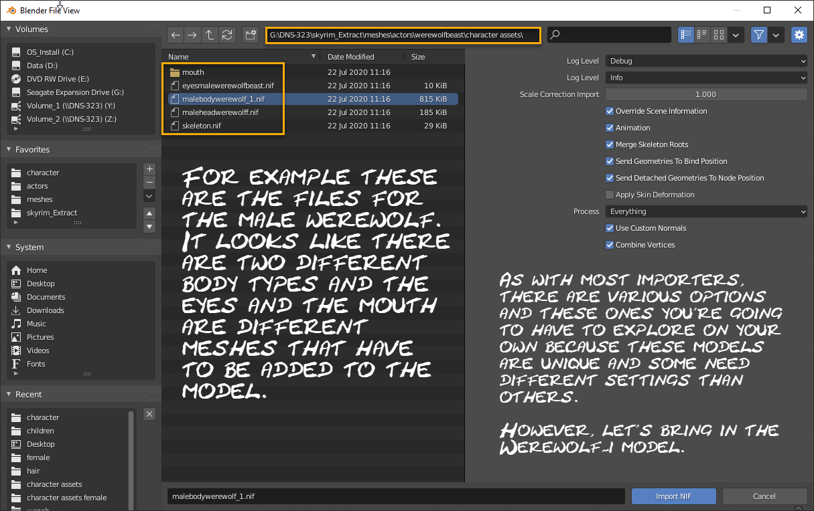Toggle the options region gear icon
Viewport: 814px width, 511px height.
(799, 35)
